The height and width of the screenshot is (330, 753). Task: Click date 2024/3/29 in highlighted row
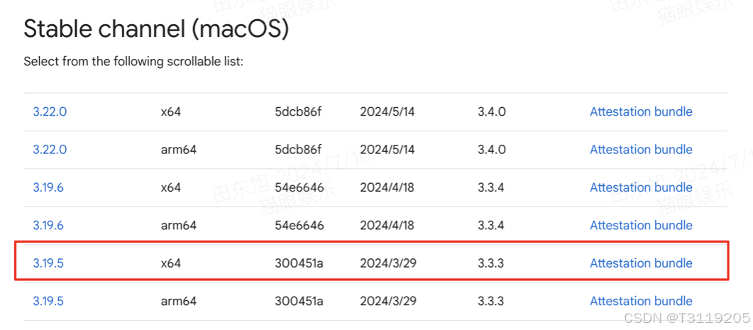point(388,263)
